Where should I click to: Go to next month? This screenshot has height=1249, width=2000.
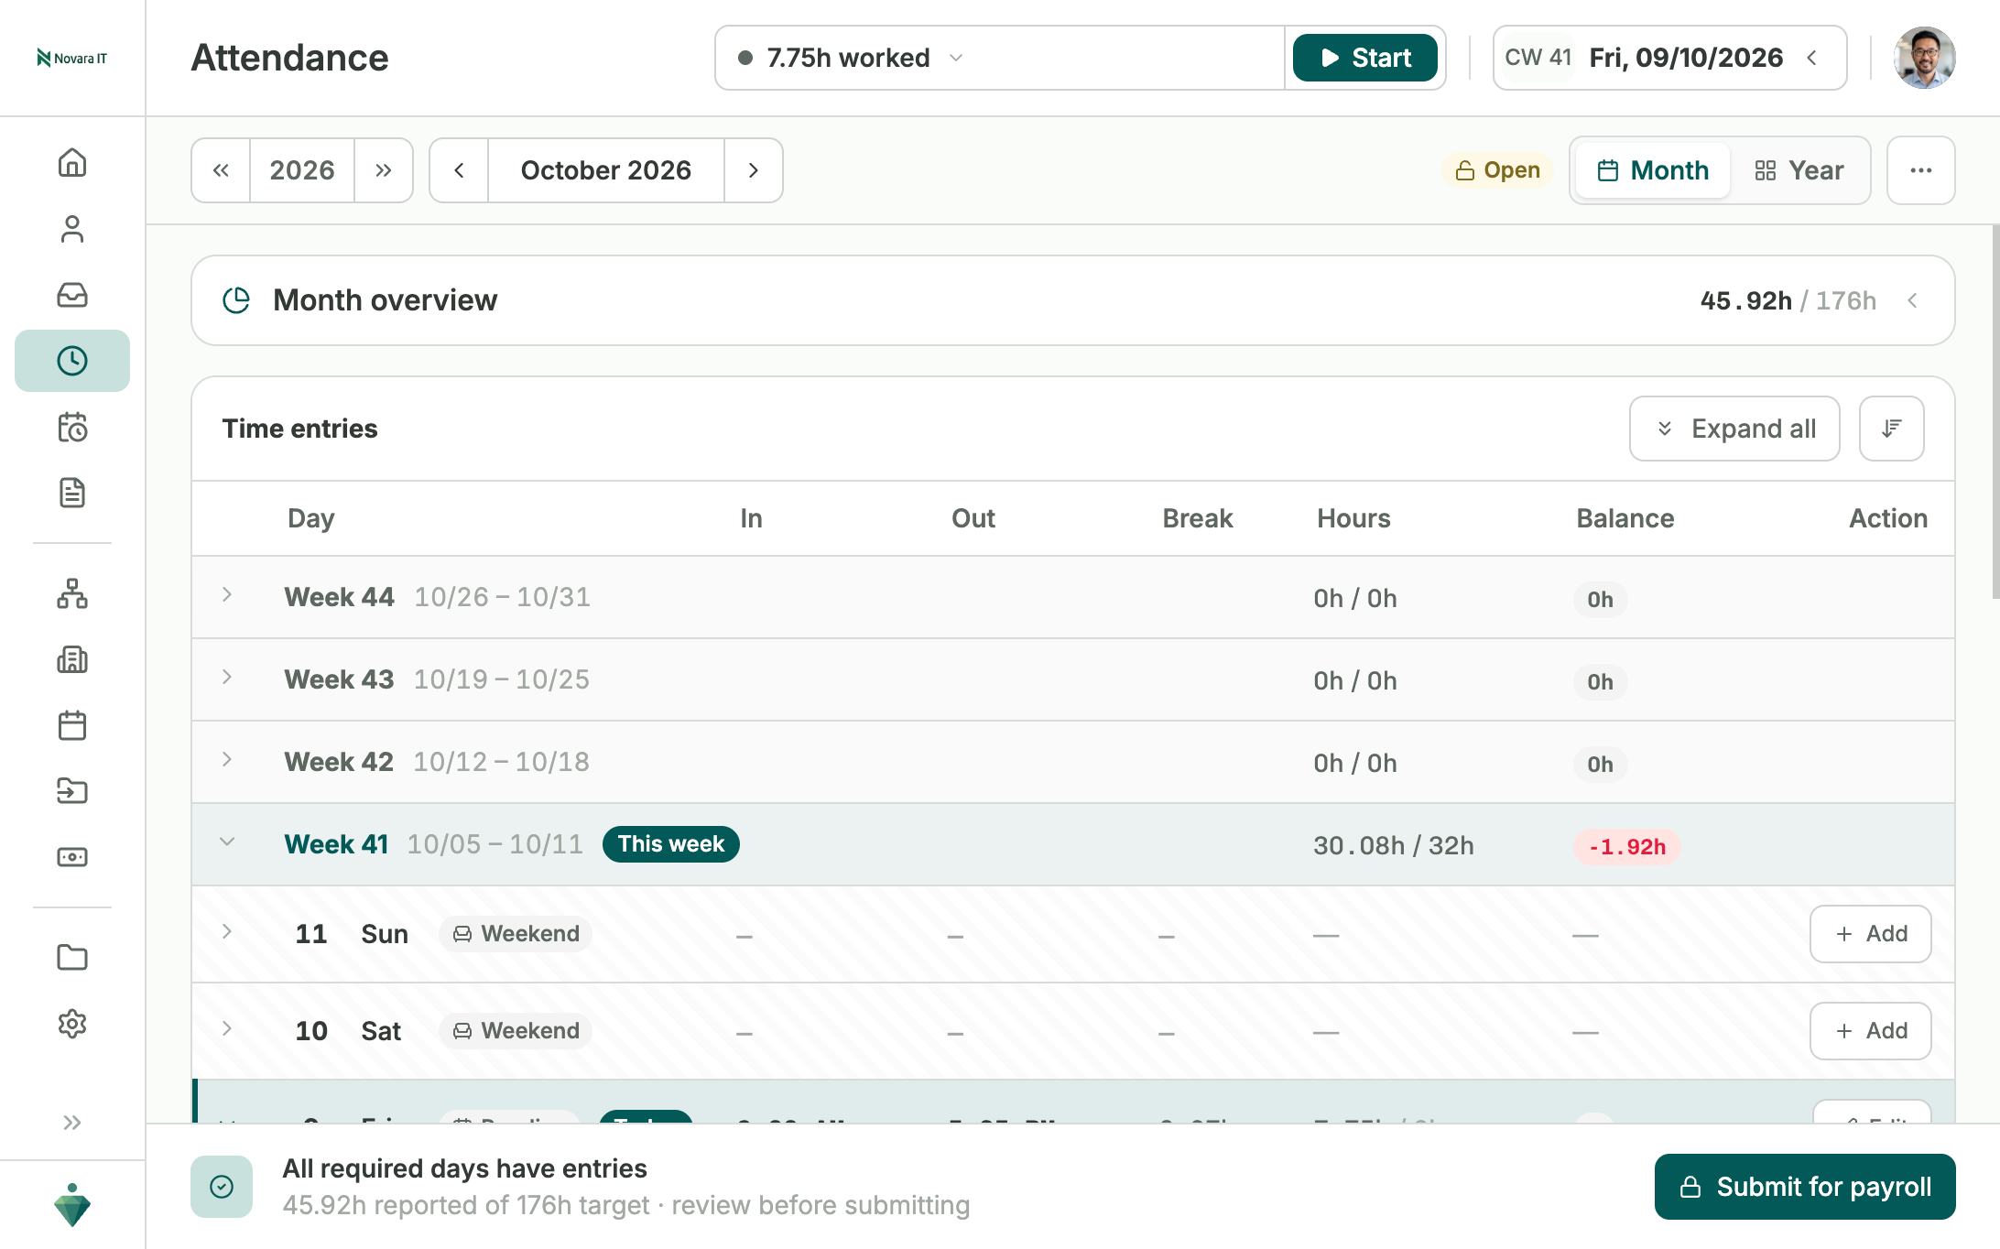coord(753,170)
